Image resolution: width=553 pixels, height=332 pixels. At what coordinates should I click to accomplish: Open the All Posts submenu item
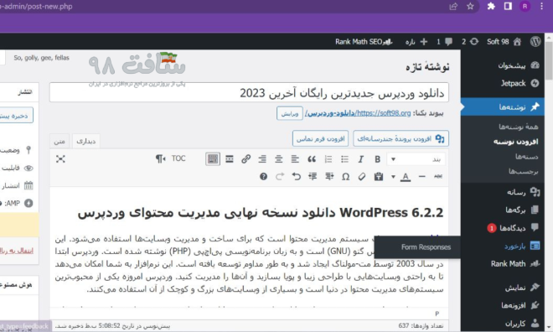519,127
